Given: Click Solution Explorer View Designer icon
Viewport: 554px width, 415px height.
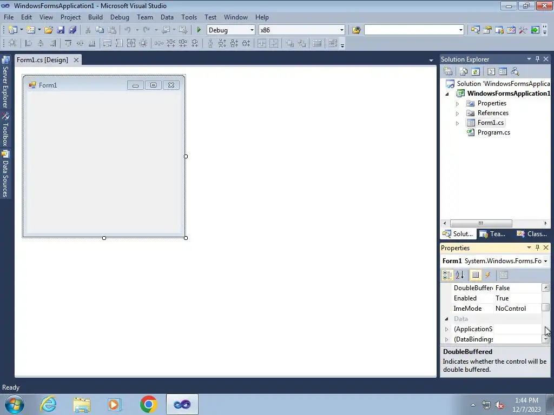Looking at the screenshot, I should (x=503, y=72).
